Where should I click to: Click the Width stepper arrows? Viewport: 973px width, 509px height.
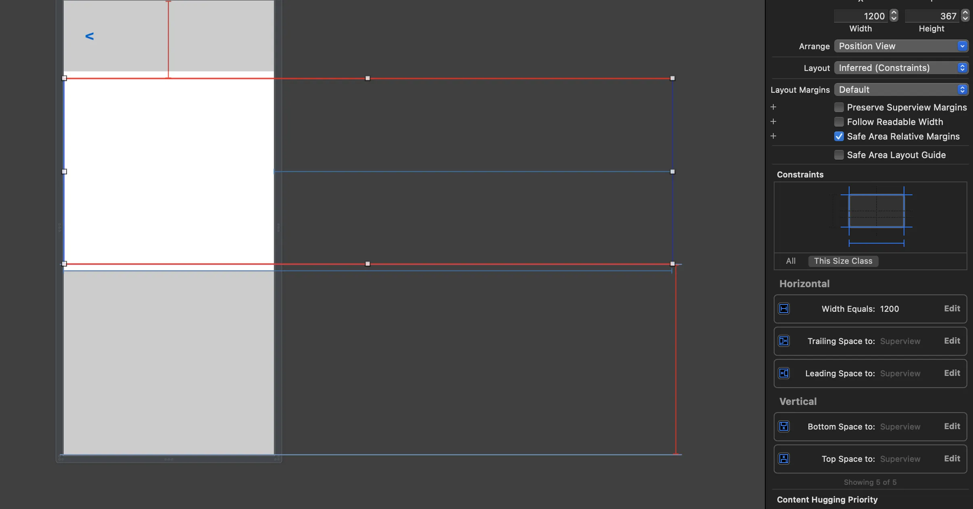(x=894, y=16)
